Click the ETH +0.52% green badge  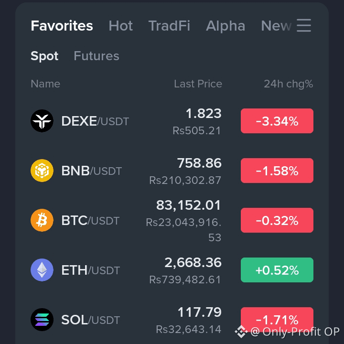[277, 270]
